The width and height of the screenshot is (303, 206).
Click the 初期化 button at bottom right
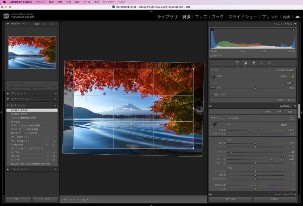point(275,199)
